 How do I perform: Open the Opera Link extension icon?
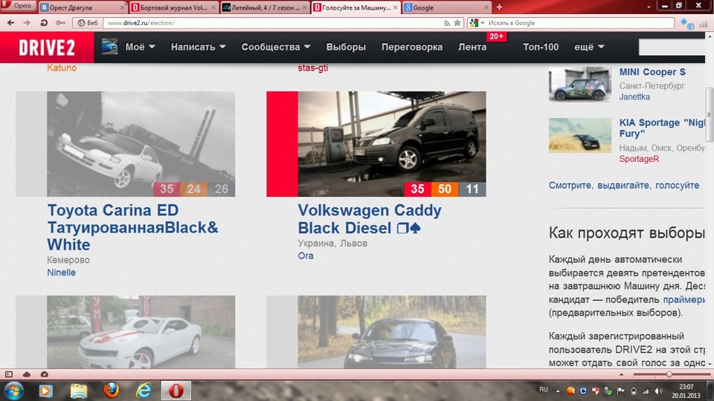pos(686,24)
